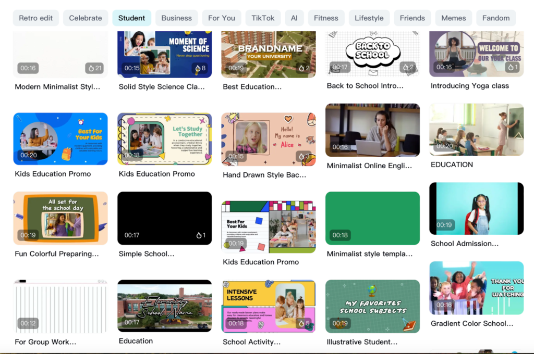Click the flame icon on Introducing Yoga class thumbnail

[x=511, y=67]
